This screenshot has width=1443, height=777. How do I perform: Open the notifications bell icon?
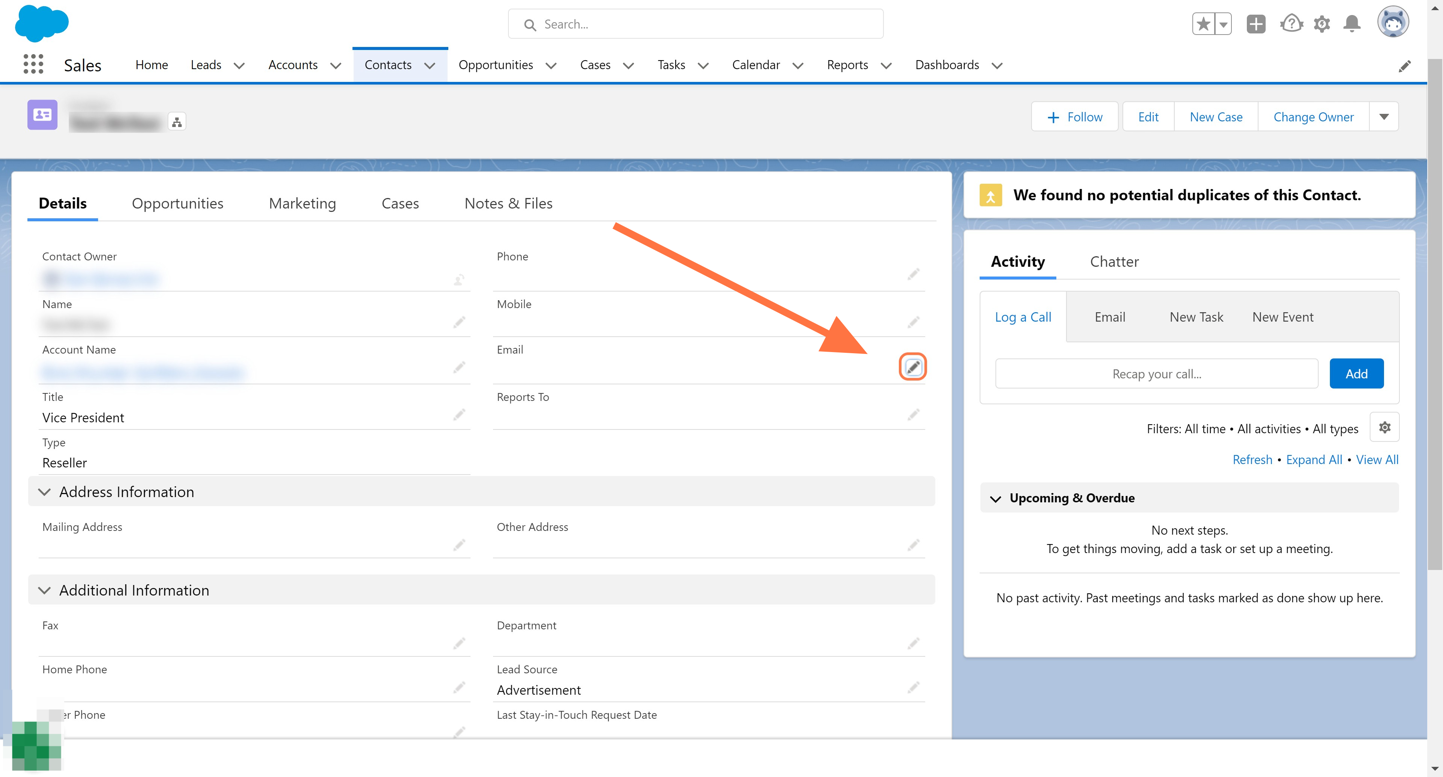click(x=1352, y=24)
